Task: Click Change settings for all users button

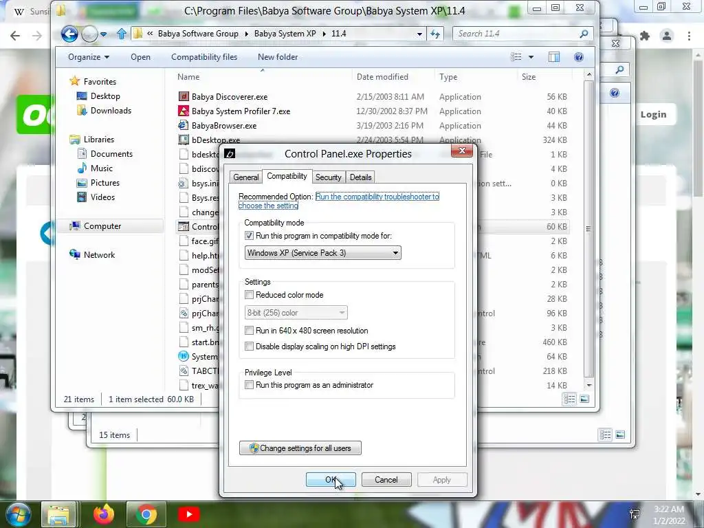Action: (x=300, y=448)
